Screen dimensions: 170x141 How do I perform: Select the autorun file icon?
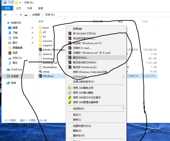(x=40, y=54)
